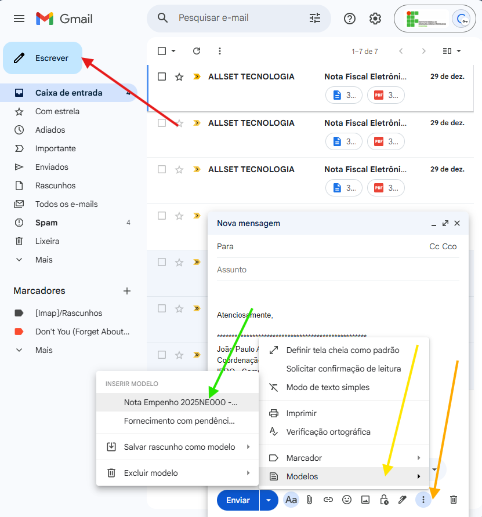The image size is (482, 517).
Task: Click the insert photo icon
Action: point(365,500)
